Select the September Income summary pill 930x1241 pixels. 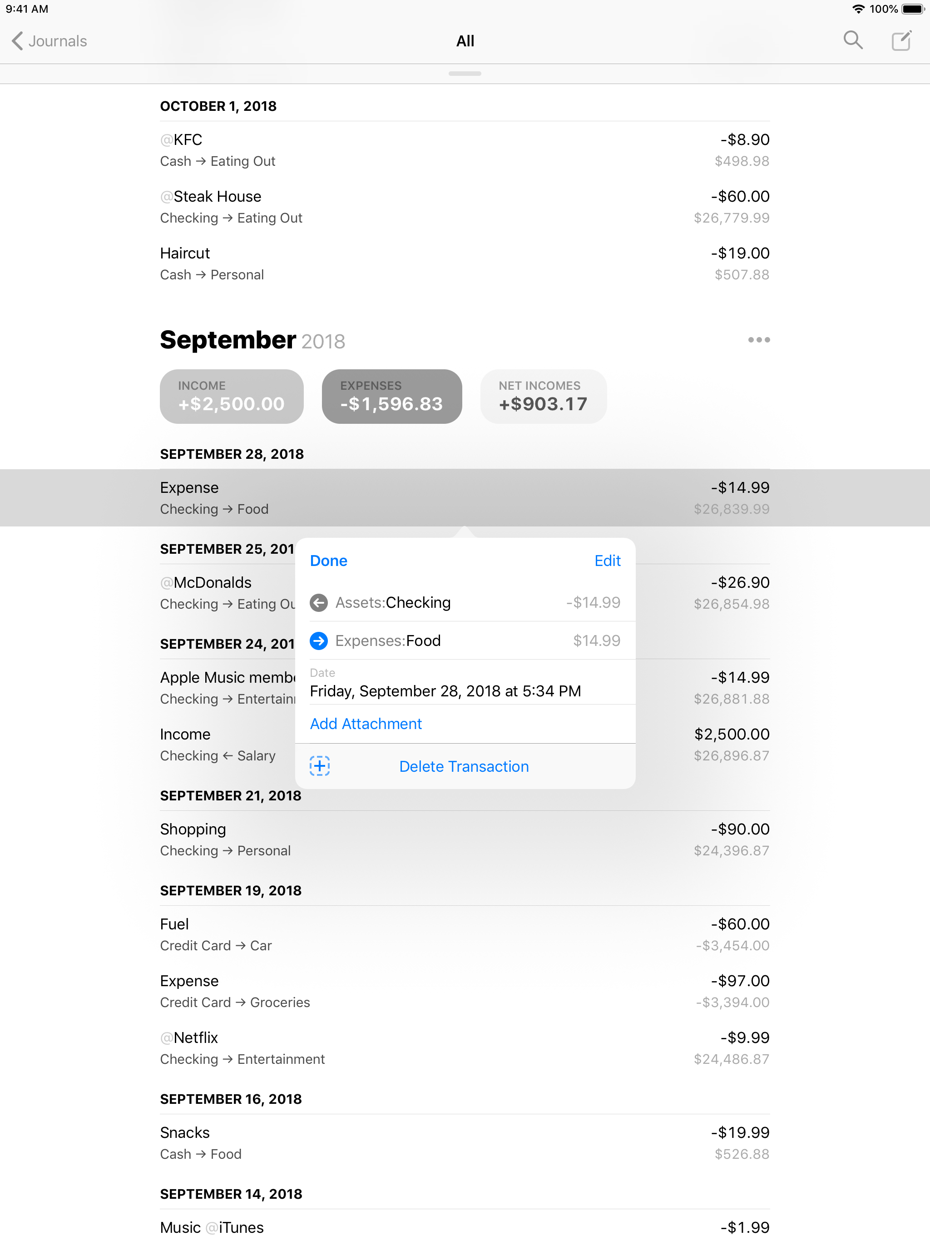coord(231,396)
